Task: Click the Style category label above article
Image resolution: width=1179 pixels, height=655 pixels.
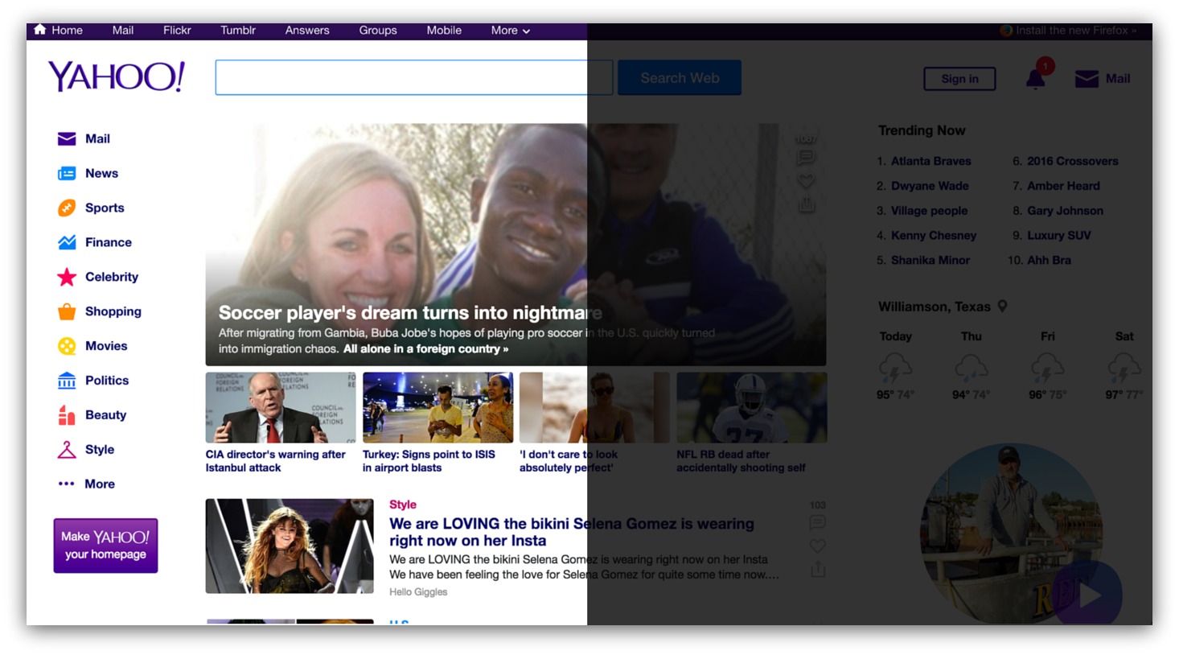Action: point(403,505)
